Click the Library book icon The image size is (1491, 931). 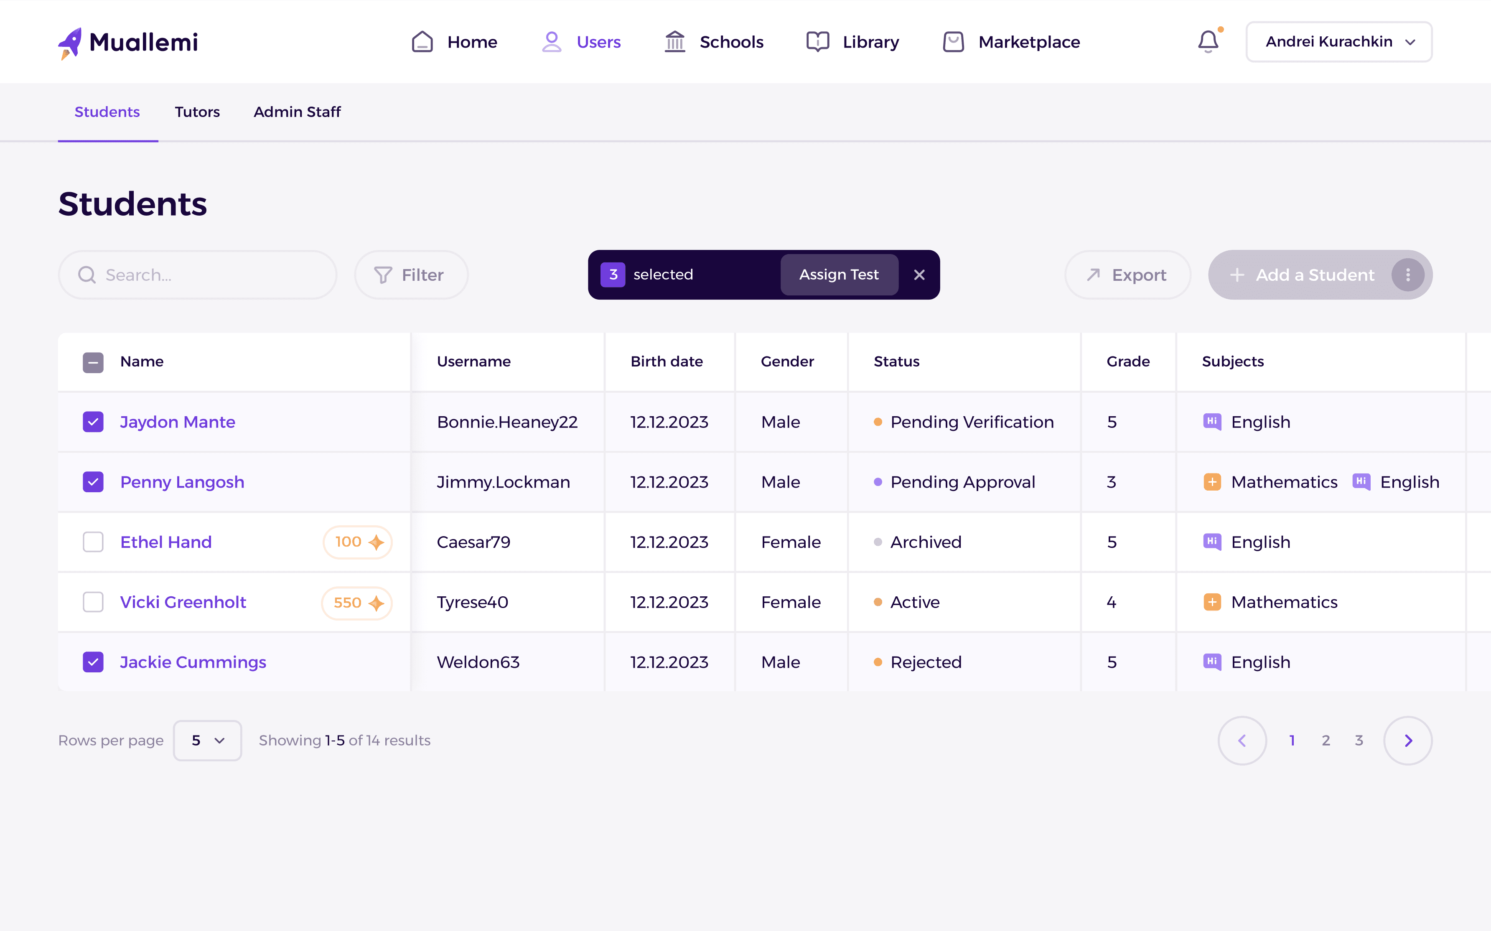[817, 42]
